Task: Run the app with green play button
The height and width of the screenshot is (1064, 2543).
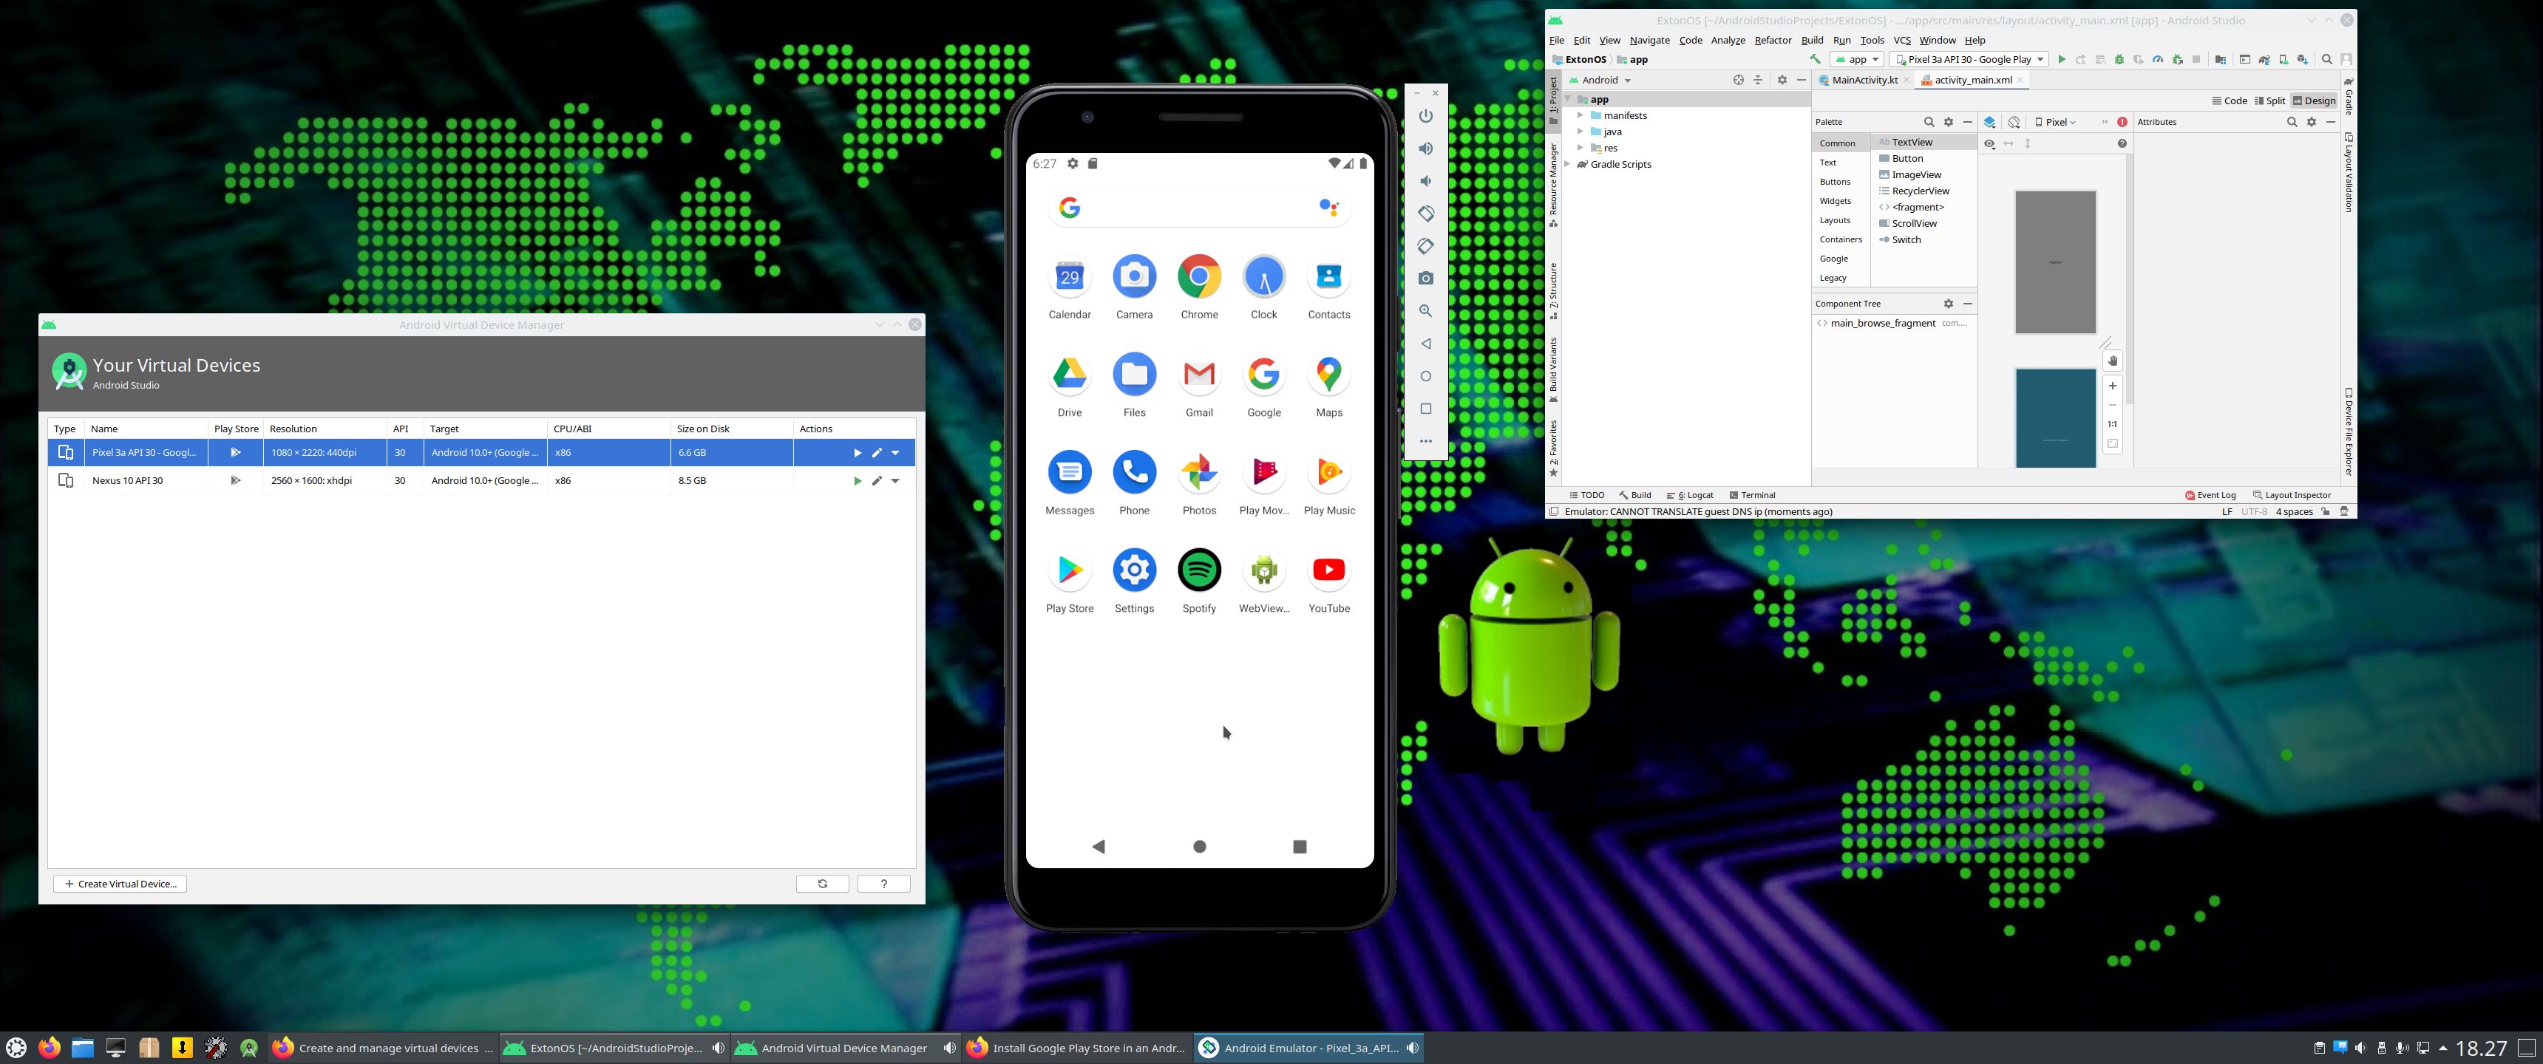Action: [x=2061, y=59]
